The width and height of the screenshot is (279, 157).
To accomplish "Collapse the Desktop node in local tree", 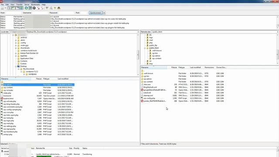I will (x=16, y=66).
